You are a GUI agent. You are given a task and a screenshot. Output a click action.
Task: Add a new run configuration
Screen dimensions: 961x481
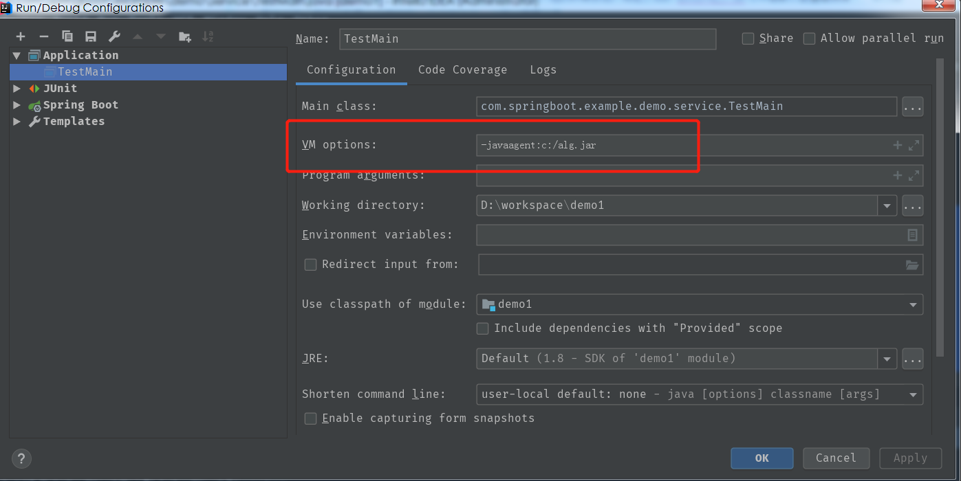(x=19, y=36)
